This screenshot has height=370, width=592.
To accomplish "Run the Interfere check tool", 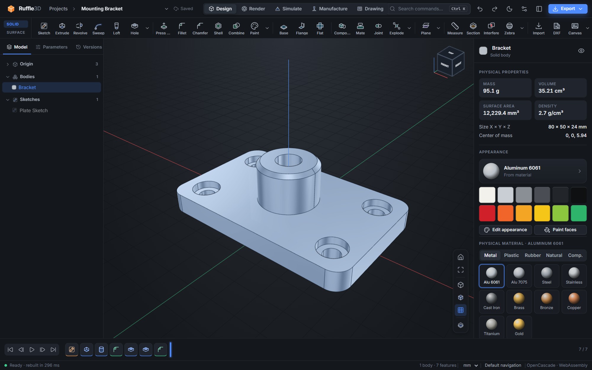I will (x=491, y=28).
